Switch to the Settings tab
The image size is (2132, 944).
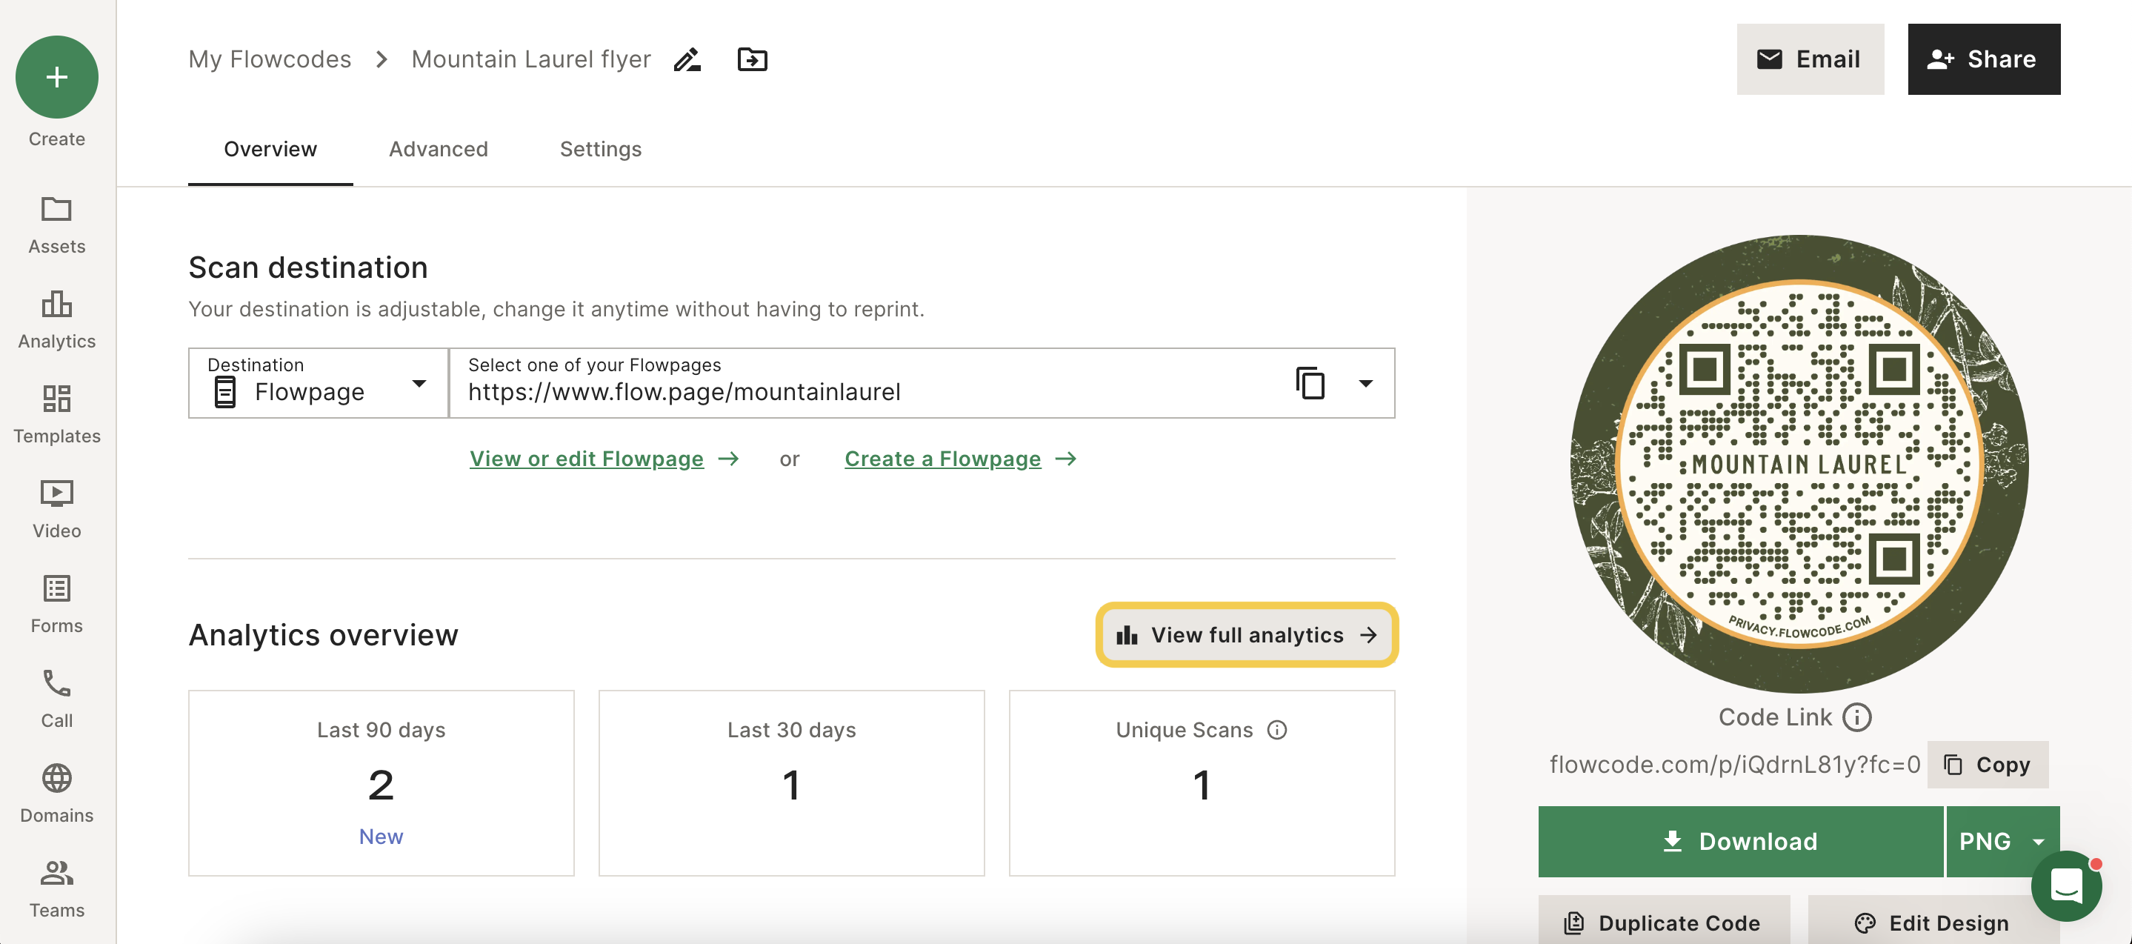(x=600, y=149)
